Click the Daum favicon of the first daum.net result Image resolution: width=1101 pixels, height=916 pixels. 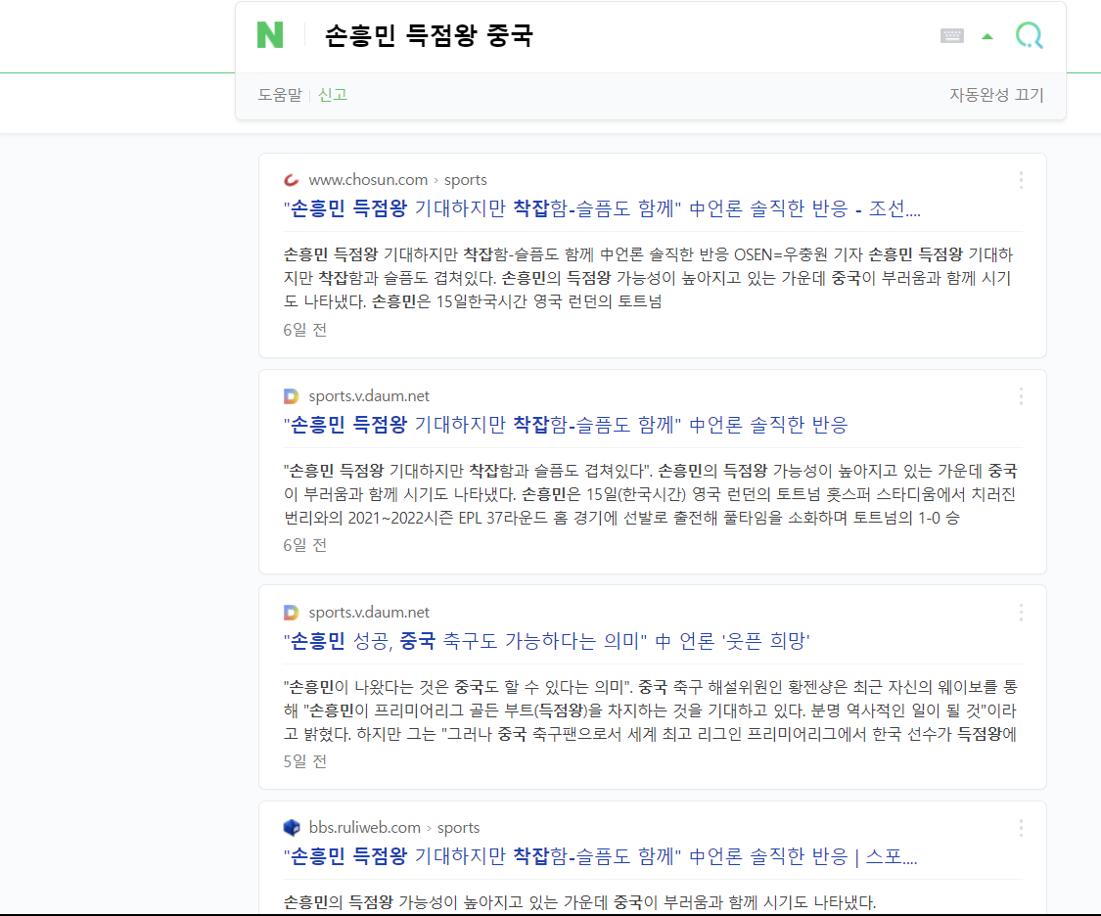pyautogui.click(x=291, y=396)
